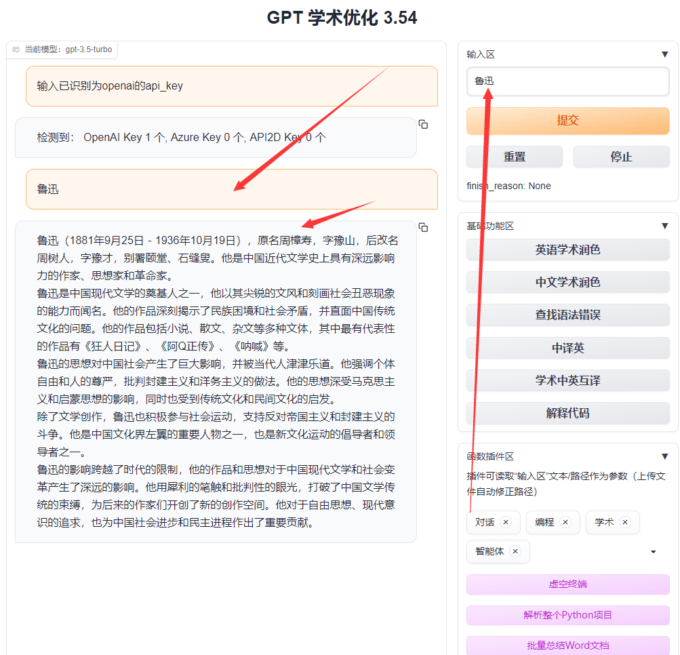680x655 pixels.
Task: Remove the 学术 tag
Action: click(625, 522)
